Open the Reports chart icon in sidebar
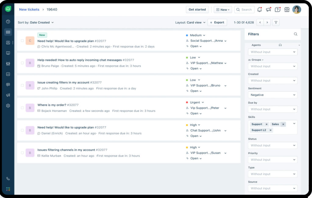312x198 pixels. pyautogui.click(x=8, y=74)
